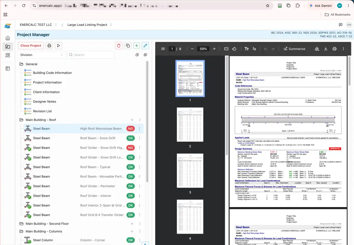The height and width of the screenshot is (245, 354).
Task: Open options menu for Main Building - Second Floor
Action: pos(140,224)
